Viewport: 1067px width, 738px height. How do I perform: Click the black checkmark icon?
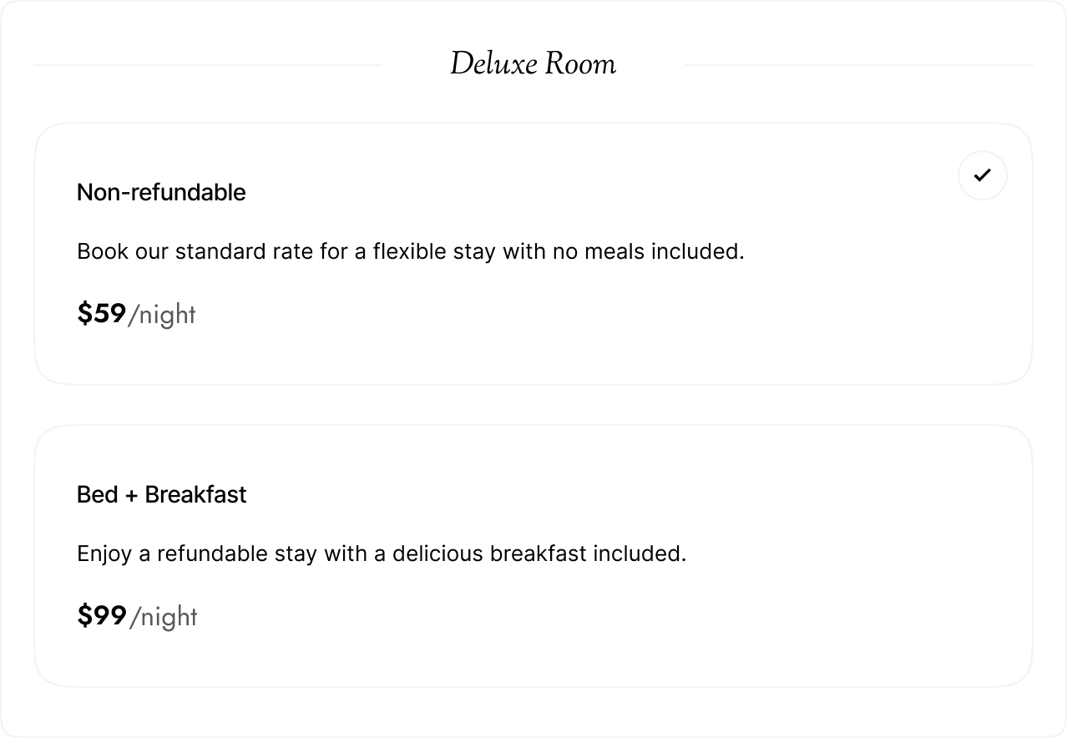point(983,175)
